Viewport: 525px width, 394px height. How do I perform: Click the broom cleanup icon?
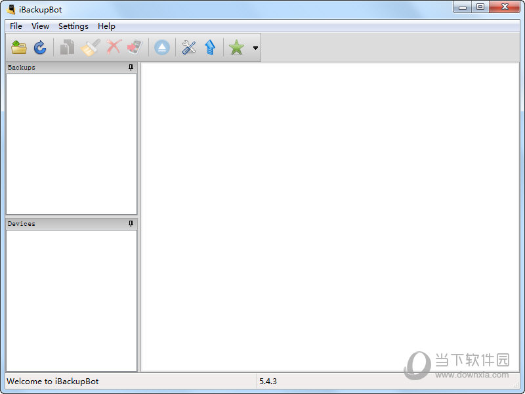coord(90,47)
